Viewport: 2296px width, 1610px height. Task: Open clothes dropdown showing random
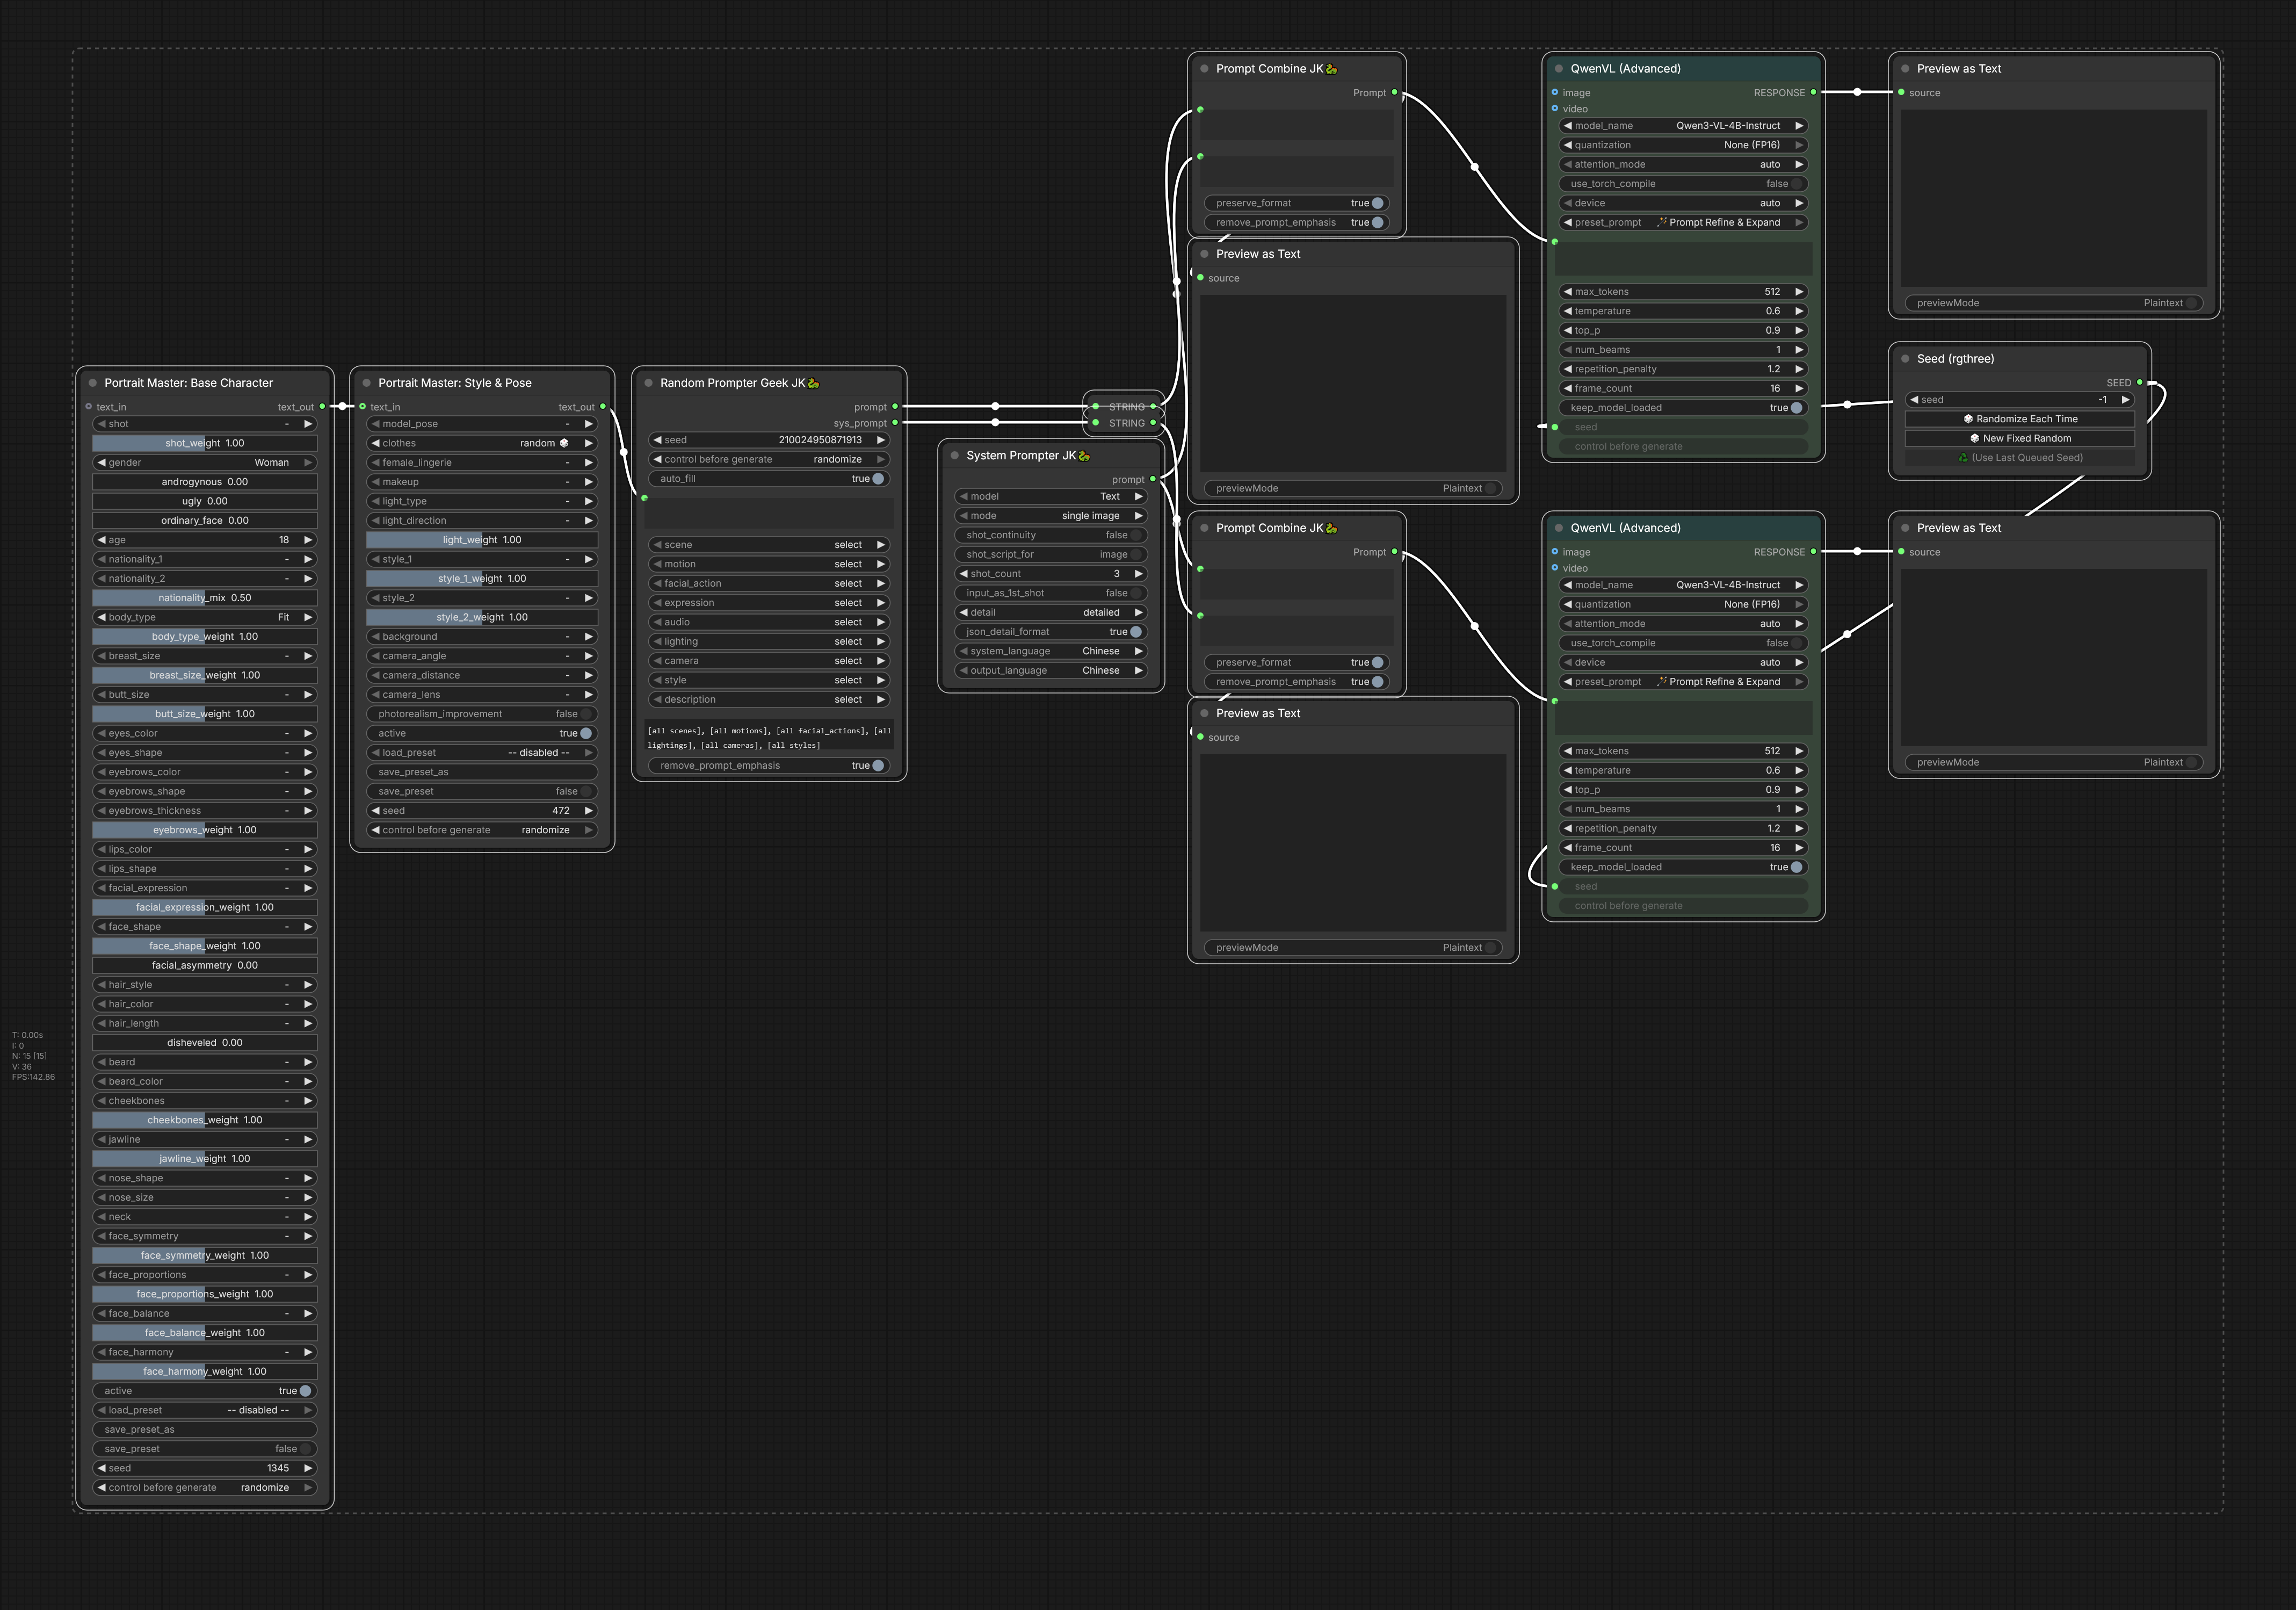[482, 443]
